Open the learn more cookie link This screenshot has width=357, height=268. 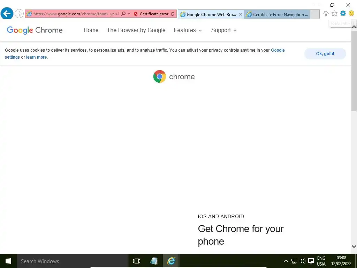tap(36, 57)
